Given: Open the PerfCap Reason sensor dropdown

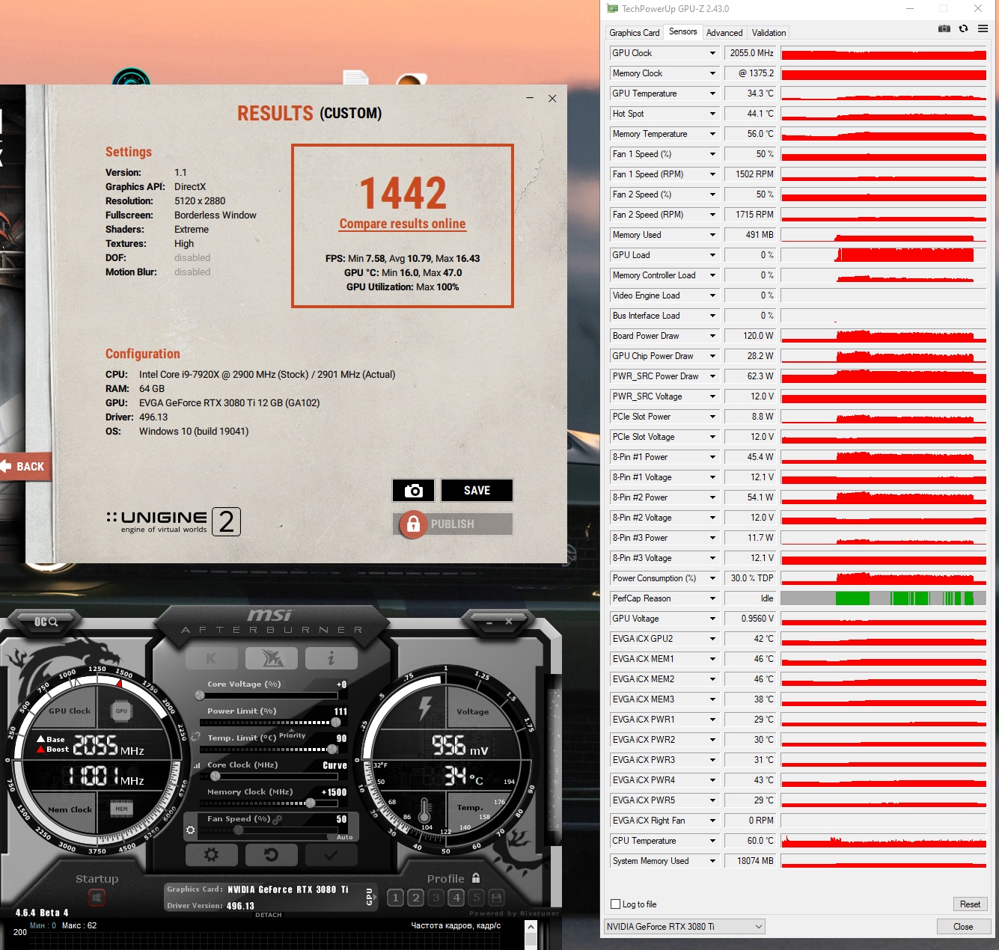Looking at the screenshot, I should click(712, 598).
